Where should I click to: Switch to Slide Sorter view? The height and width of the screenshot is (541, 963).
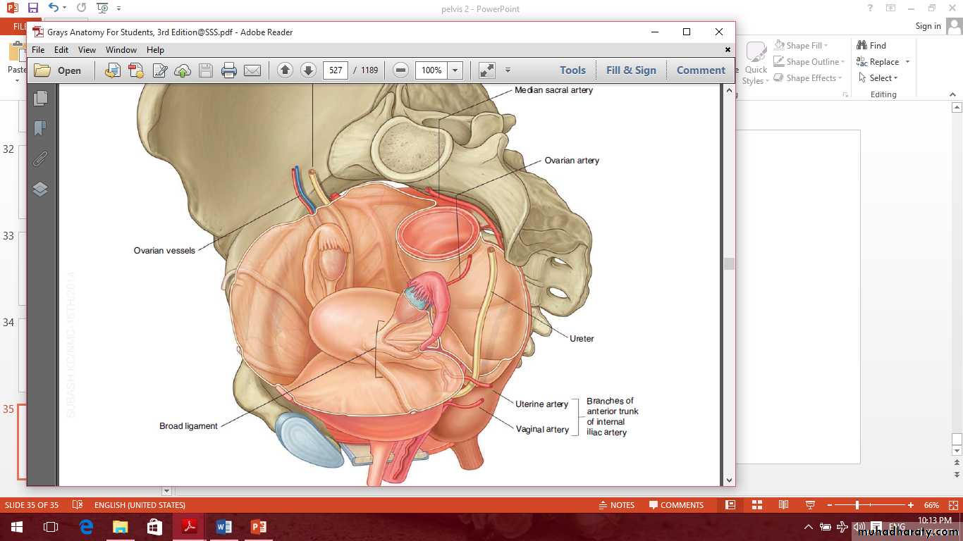click(757, 505)
